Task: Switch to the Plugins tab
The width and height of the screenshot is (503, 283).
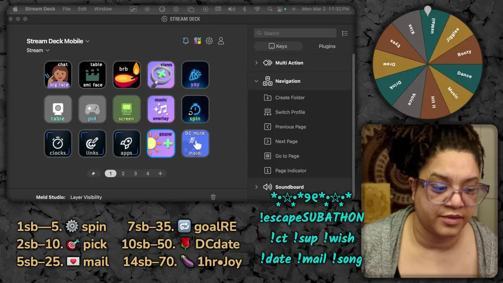Action: [327, 46]
